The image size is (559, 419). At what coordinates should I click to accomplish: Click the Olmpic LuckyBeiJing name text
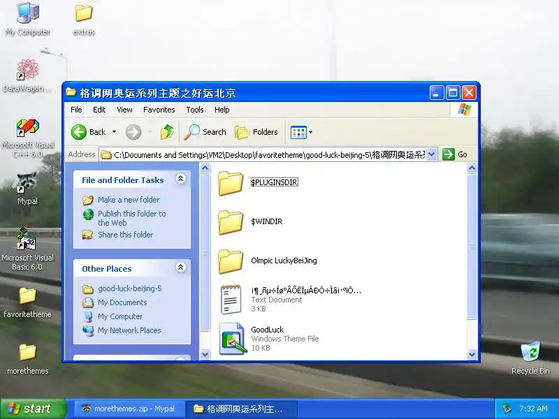pos(284,260)
